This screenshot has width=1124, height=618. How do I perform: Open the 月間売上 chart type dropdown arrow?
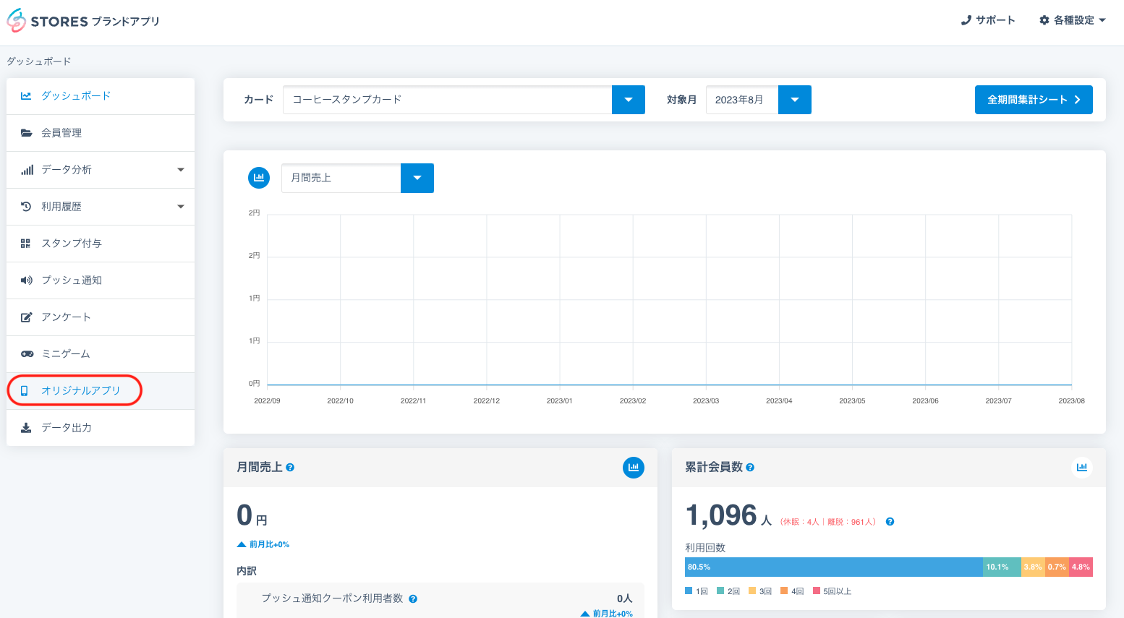coord(417,178)
